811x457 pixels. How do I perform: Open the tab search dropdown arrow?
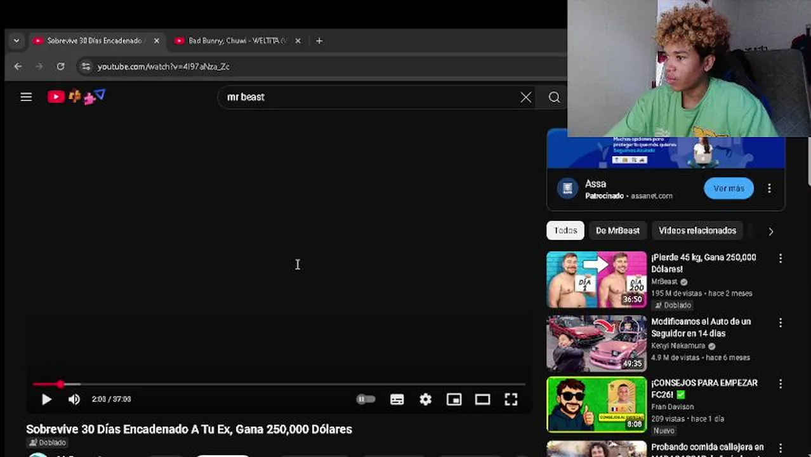pos(16,41)
